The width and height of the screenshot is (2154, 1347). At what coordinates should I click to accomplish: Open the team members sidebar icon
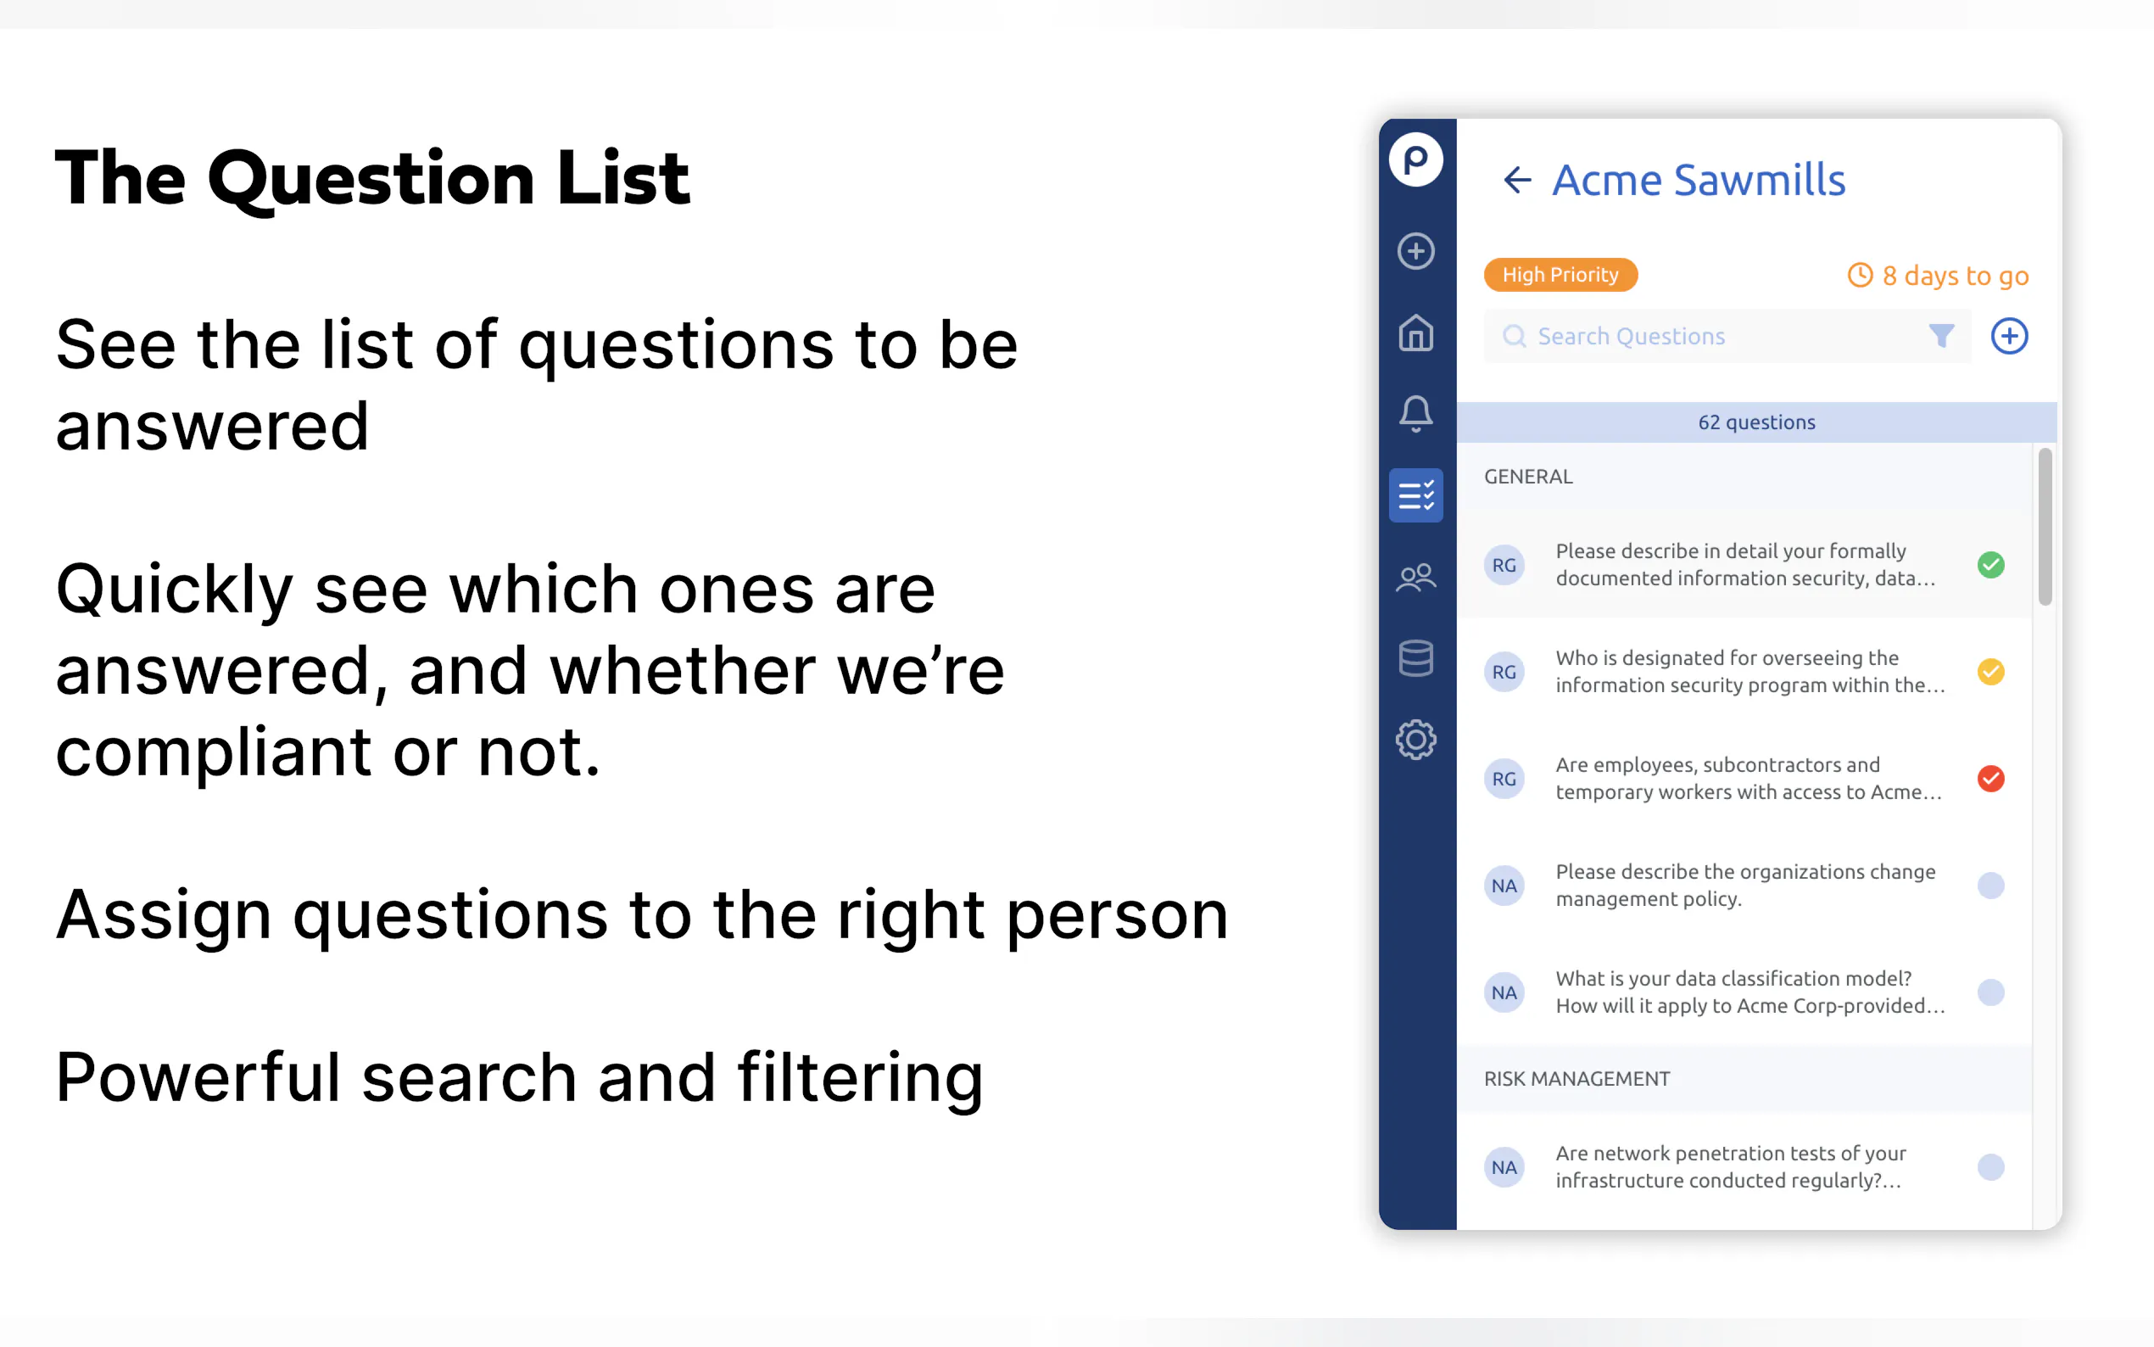[x=1415, y=578]
